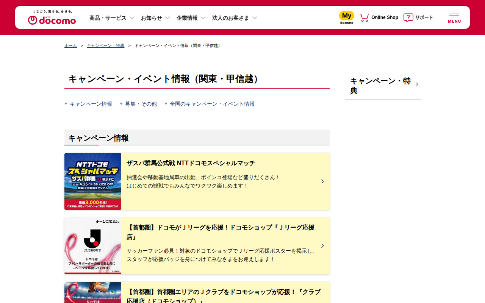
Task: Expand the 商品・サービス dropdown
Action: coord(112,18)
